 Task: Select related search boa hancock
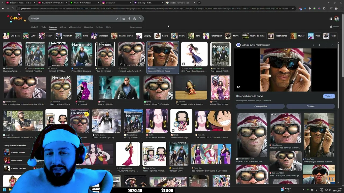click(17, 161)
